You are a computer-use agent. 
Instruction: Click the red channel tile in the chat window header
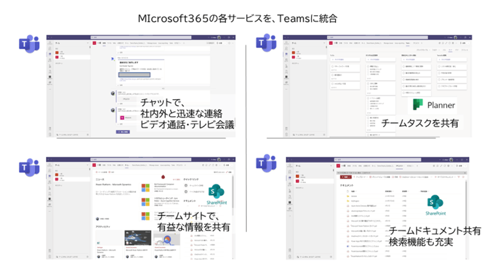tap(94, 43)
